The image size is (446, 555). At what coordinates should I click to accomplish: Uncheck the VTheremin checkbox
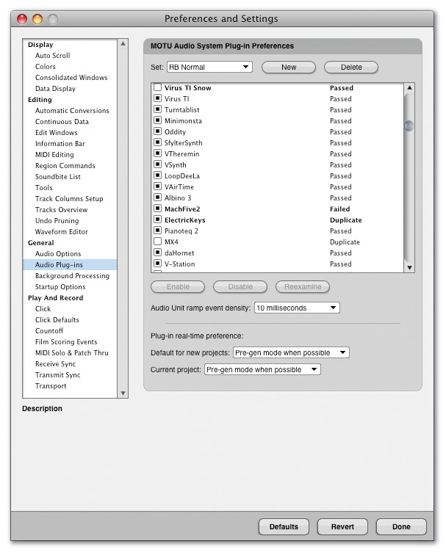pos(158,153)
